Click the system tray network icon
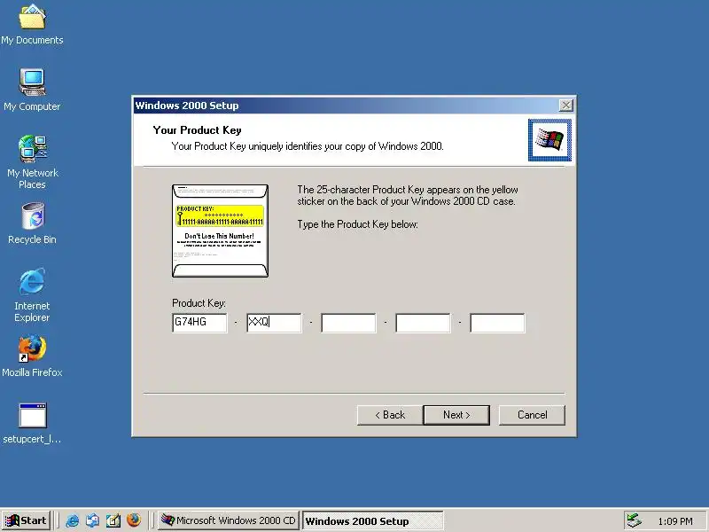 click(x=634, y=520)
